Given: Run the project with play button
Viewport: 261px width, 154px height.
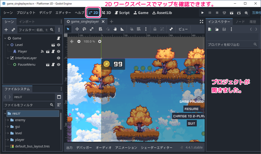Looking at the screenshot, I should [202, 13].
